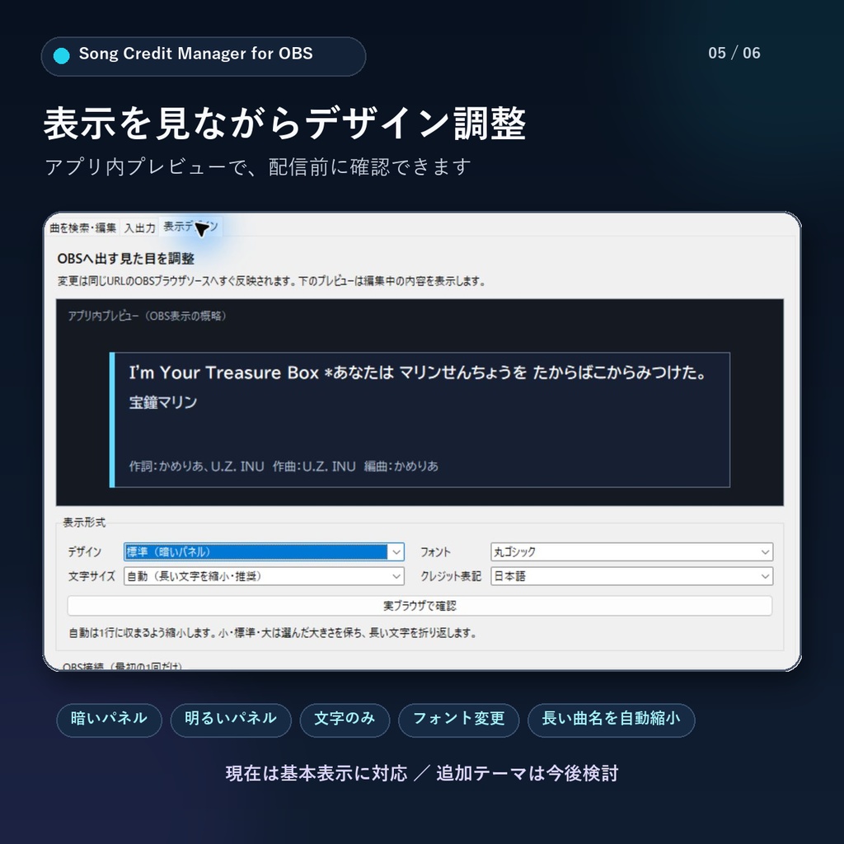The height and width of the screenshot is (844, 844).
Task: Open the デザイン dropdown showing 標準（暗いパネル）
Action: point(264,551)
